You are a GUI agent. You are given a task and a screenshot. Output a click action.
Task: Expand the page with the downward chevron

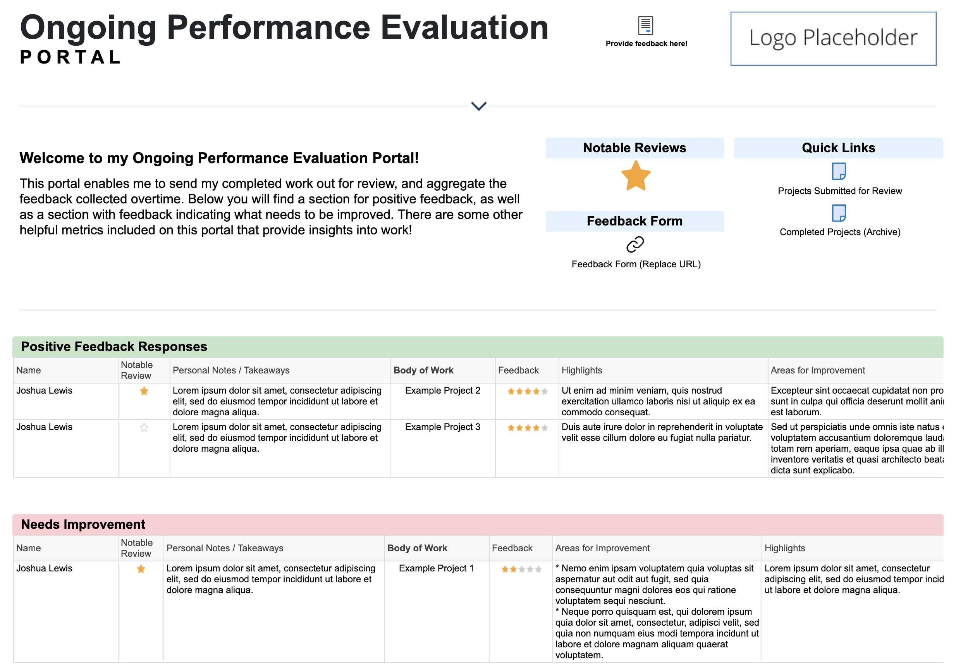(478, 106)
